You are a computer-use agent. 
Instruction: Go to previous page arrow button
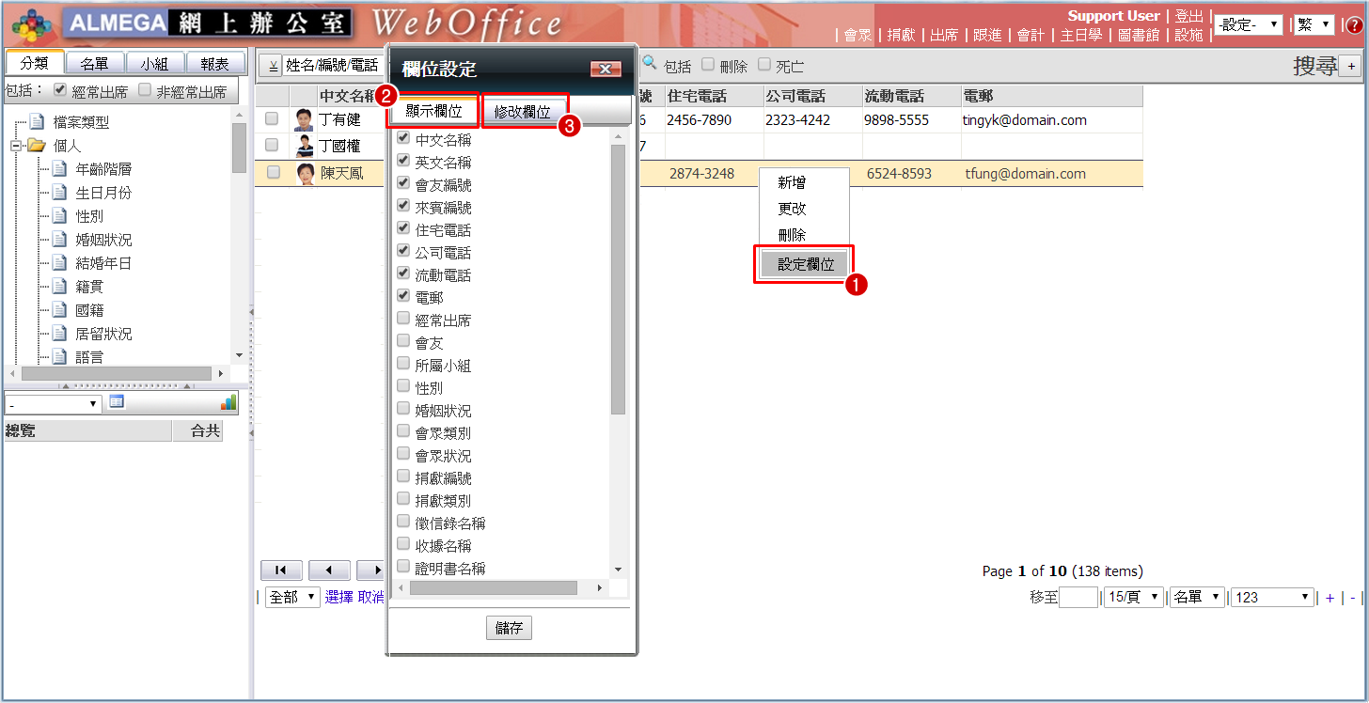(329, 570)
